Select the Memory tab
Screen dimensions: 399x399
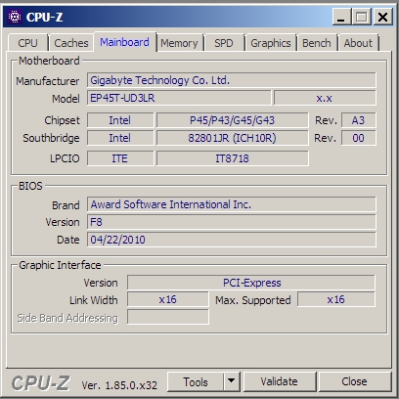179,43
